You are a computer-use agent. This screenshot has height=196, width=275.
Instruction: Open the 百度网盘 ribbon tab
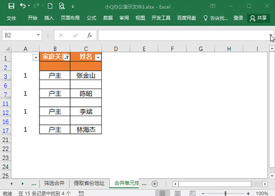click(x=187, y=18)
